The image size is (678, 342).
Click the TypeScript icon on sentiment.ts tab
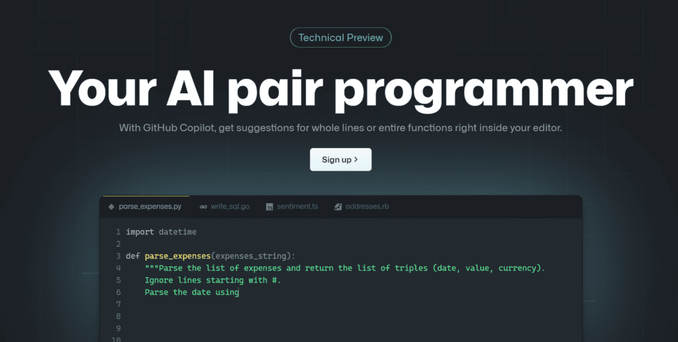coord(269,207)
